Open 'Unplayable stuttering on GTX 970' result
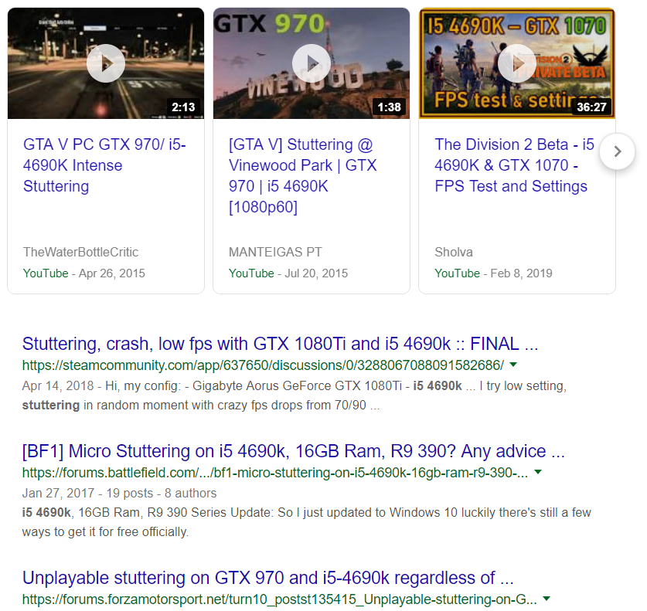647x611 pixels. pyautogui.click(x=267, y=578)
